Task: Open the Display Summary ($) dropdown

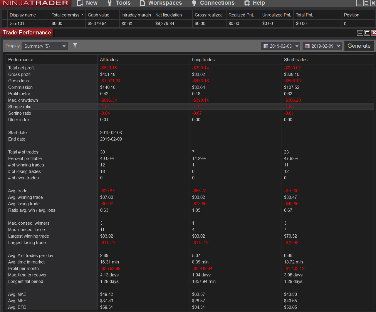Action: (x=45, y=46)
